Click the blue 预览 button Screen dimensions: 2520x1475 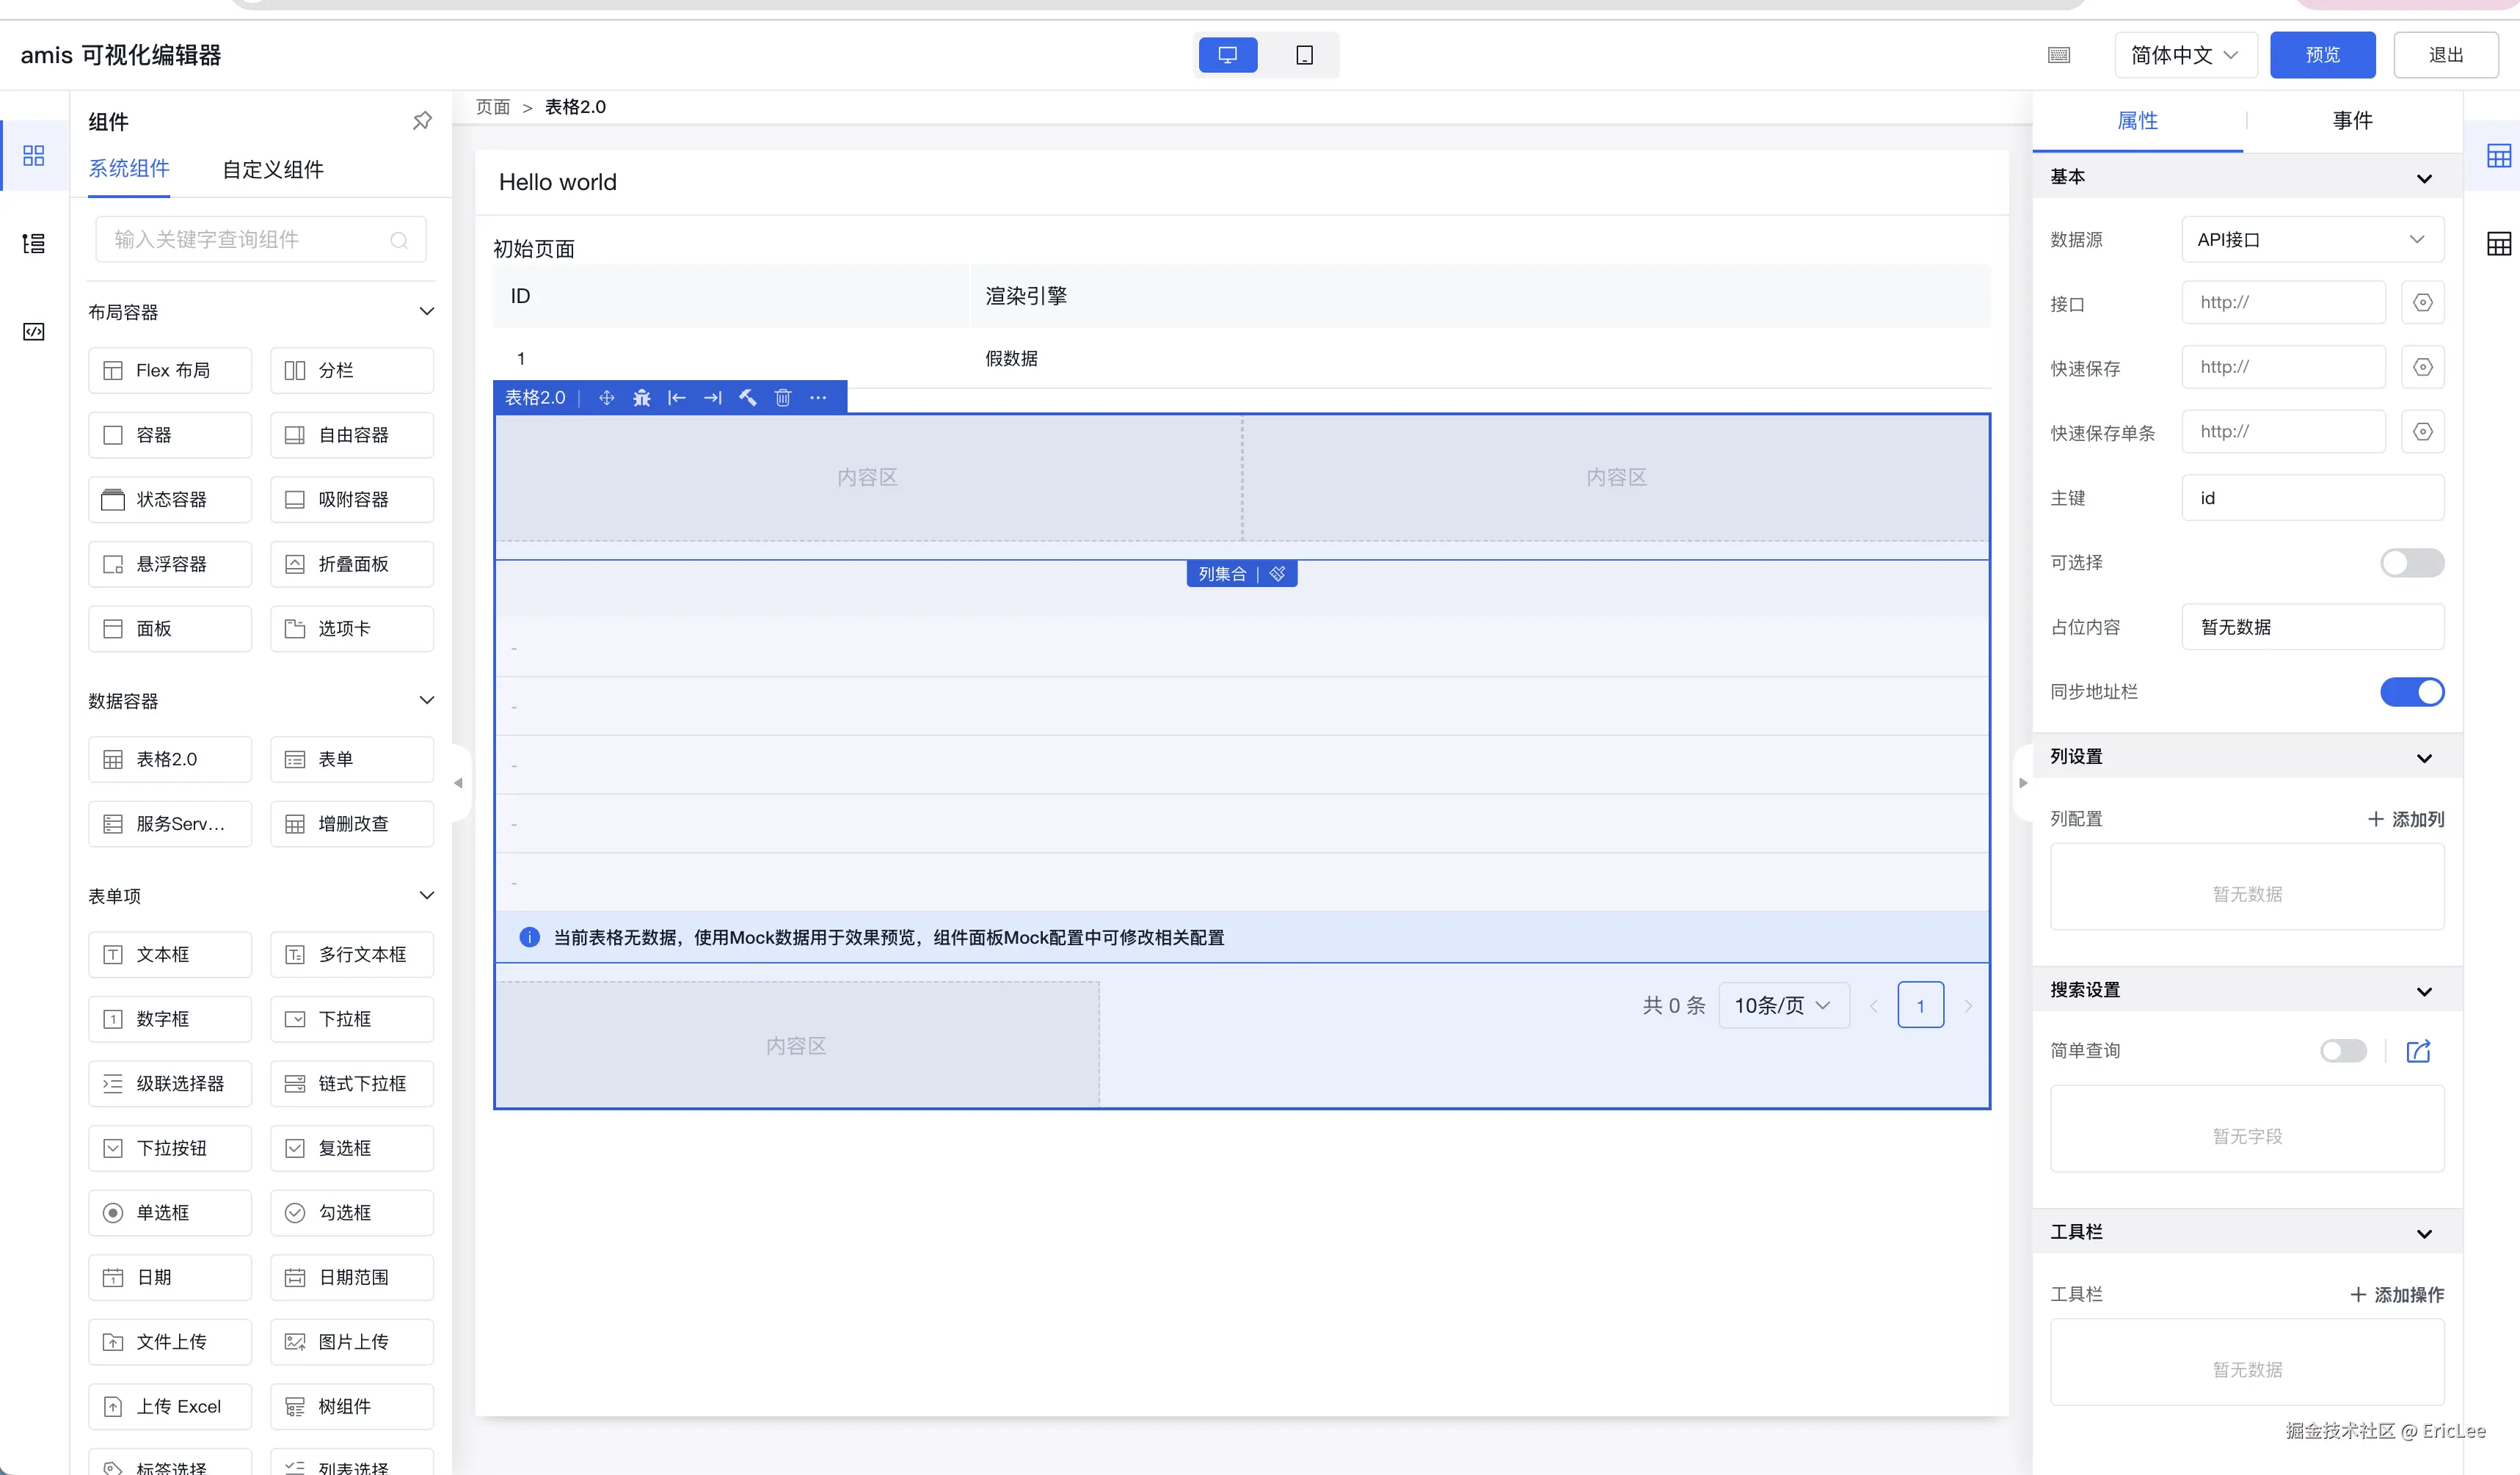click(2322, 55)
